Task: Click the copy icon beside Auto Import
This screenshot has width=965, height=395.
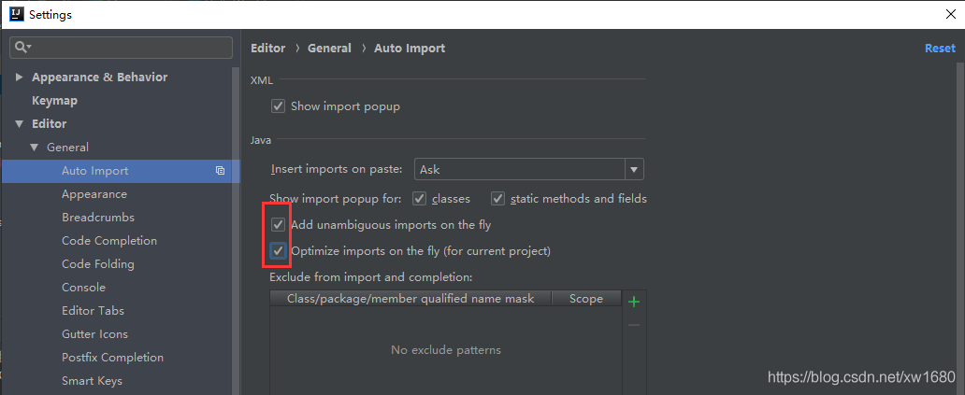Action: [x=220, y=171]
